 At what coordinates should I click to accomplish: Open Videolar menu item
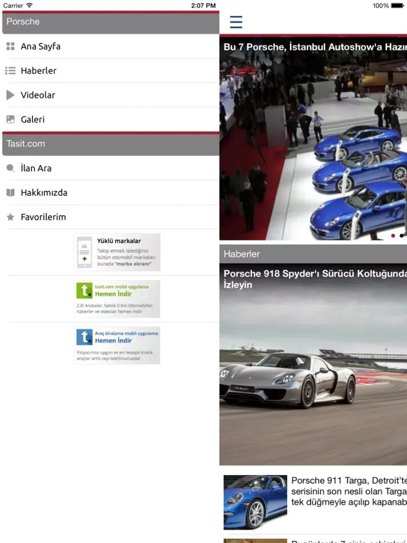click(111, 95)
